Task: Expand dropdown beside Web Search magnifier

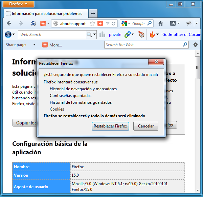Action: coord(94,35)
